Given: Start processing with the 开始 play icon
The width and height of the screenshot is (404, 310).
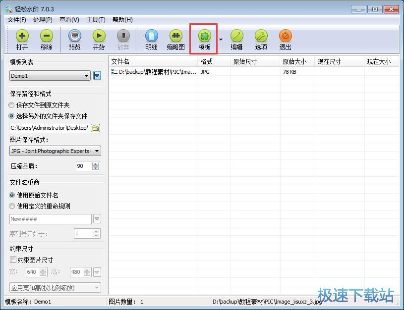Looking at the screenshot, I should [x=99, y=36].
